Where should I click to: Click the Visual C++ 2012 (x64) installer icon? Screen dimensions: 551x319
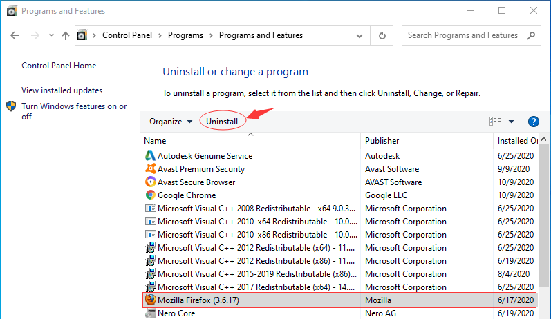[x=151, y=247]
